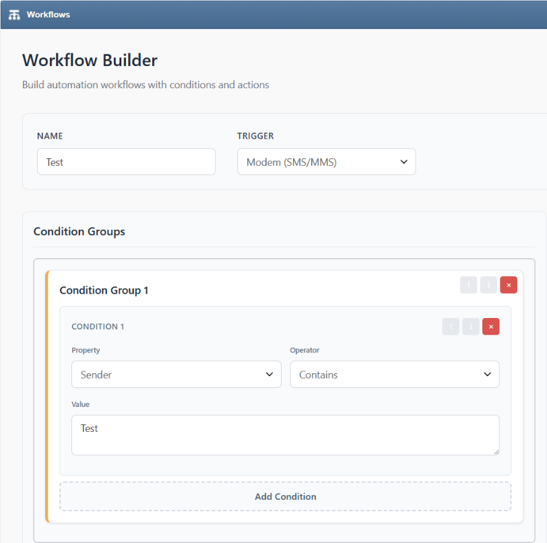
Task: Click the CONDITION 1 label
Action: point(98,327)
